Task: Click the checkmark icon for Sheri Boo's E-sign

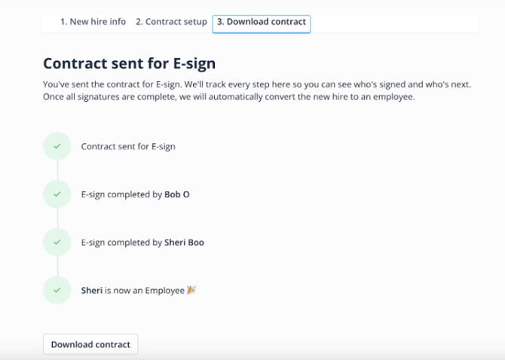Action: 57,243
